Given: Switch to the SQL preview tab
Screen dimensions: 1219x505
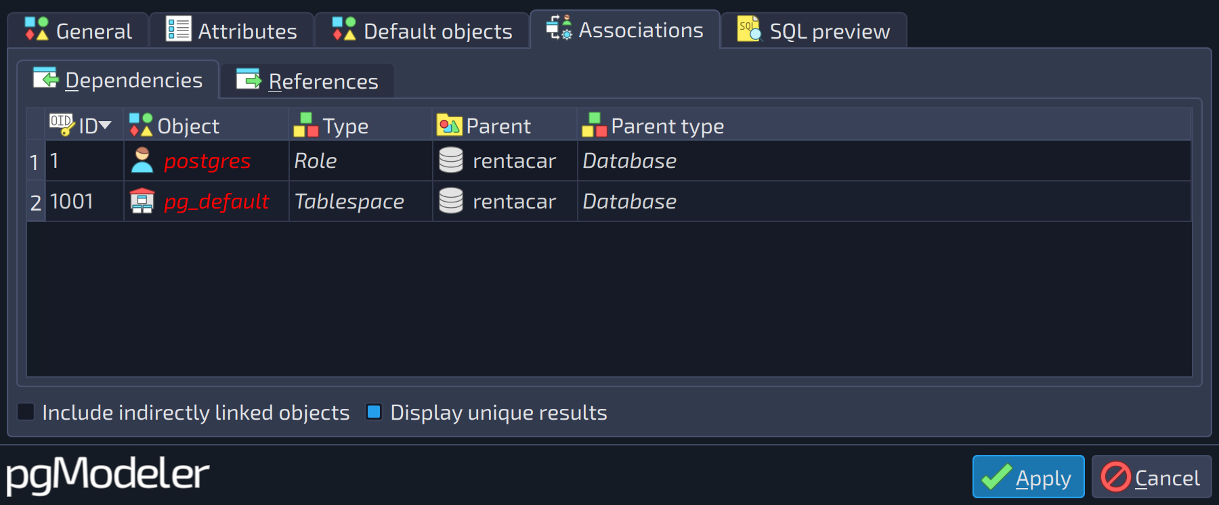Looking at the screenshot, I should point(813,30).
